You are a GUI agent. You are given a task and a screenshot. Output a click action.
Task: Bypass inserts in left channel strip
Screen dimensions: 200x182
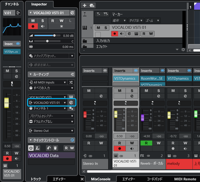pos(18,44)
